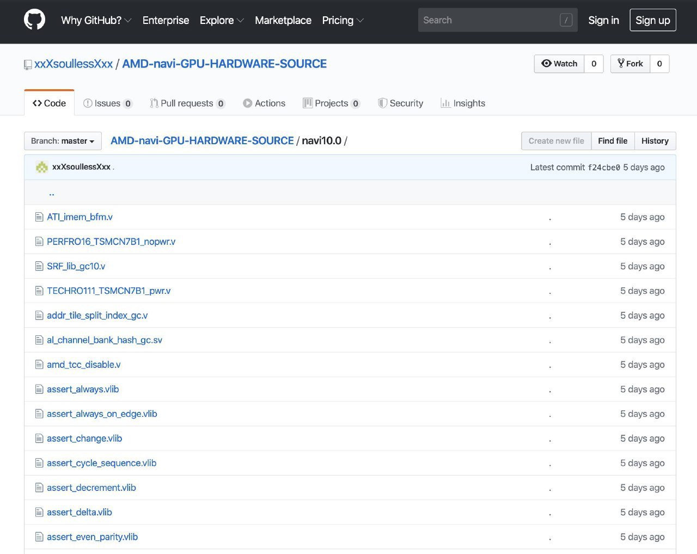
Task: Navigate to breadcrumb root AMD-navi-GPU-HARDWARE-SOURCE
Action: (x=202, y=140)
